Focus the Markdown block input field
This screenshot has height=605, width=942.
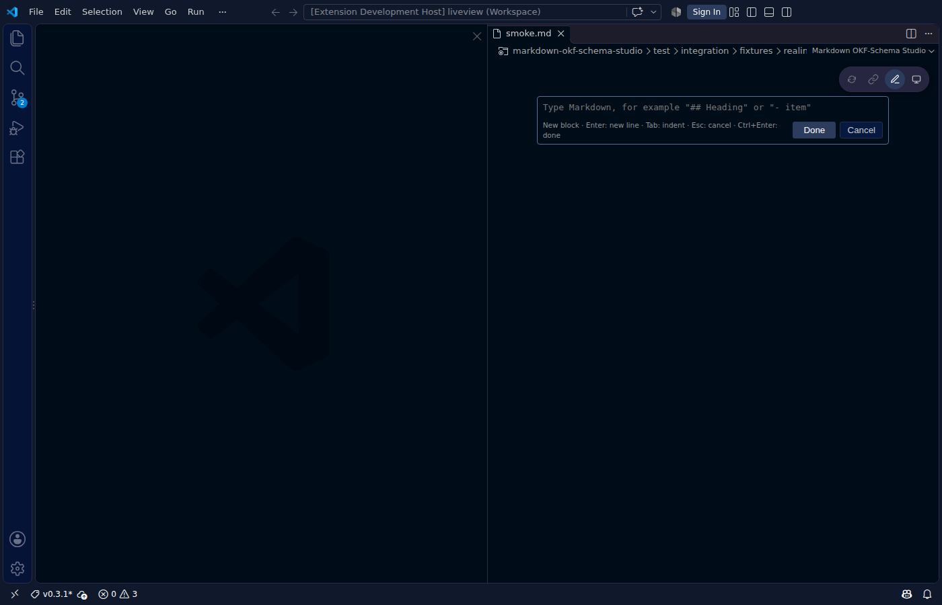click(713, 108)
